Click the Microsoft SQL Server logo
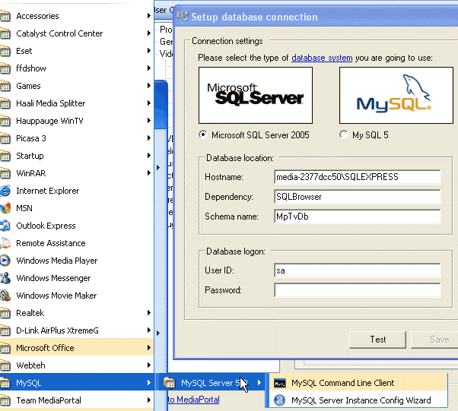 point(255,95)
